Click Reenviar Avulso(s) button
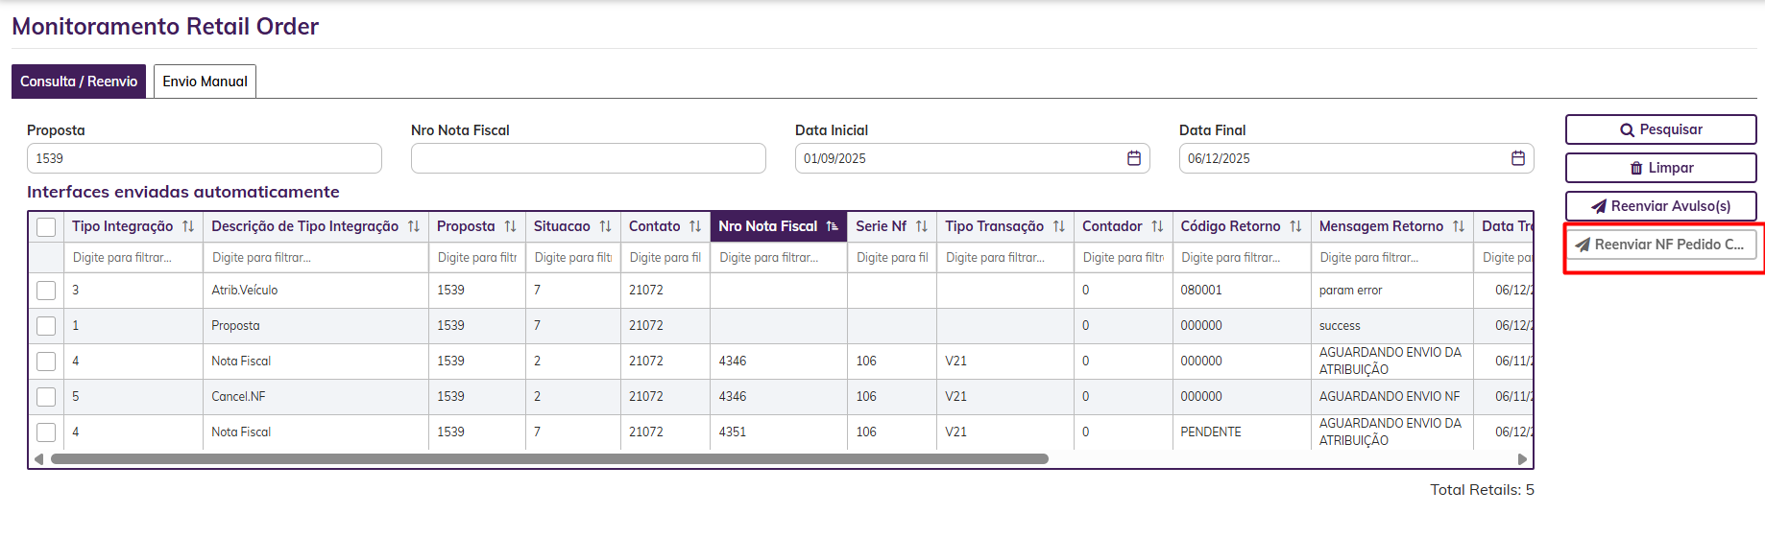The height and width of the screenshot is (537, 1765). tap(1660, 206)
